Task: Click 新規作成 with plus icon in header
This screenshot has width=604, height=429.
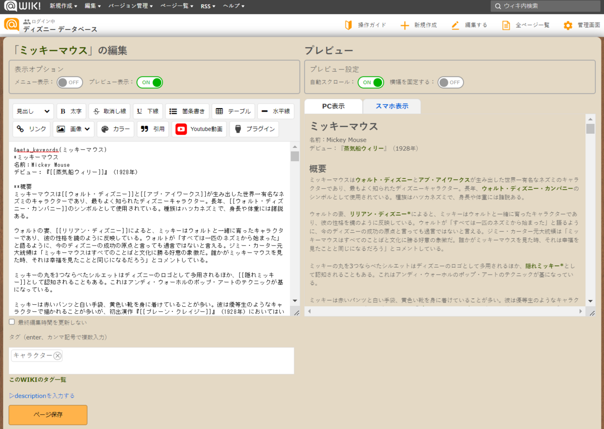Action: click(418, 25)
